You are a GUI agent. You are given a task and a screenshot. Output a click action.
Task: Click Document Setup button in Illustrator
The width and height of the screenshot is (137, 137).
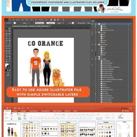[82, 23]
